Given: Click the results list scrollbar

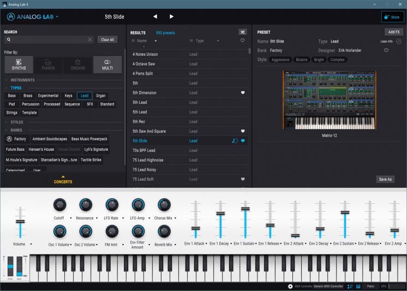Looking at the screenshot, I should [x=250, y=51].
